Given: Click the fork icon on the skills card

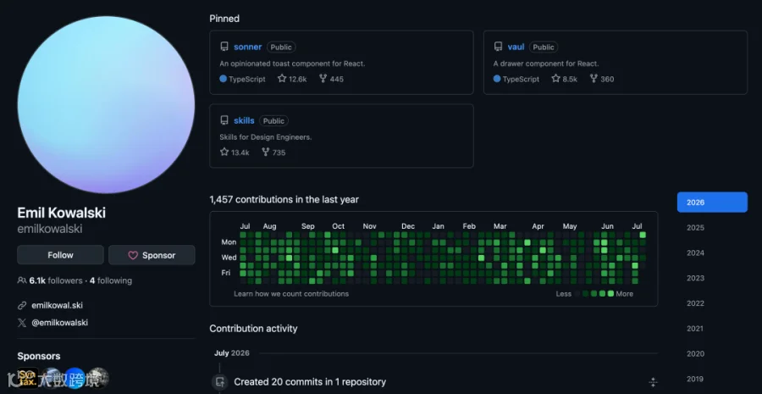Looking at the screenshot, I should [265, 152].
